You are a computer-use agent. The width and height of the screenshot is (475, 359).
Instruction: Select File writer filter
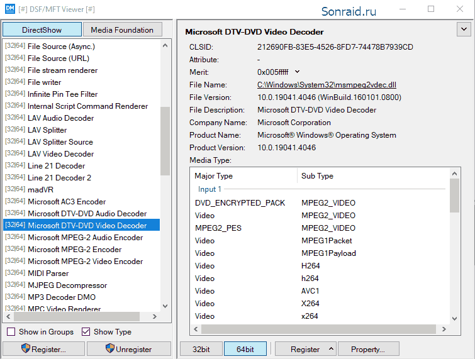pos(82,82)
